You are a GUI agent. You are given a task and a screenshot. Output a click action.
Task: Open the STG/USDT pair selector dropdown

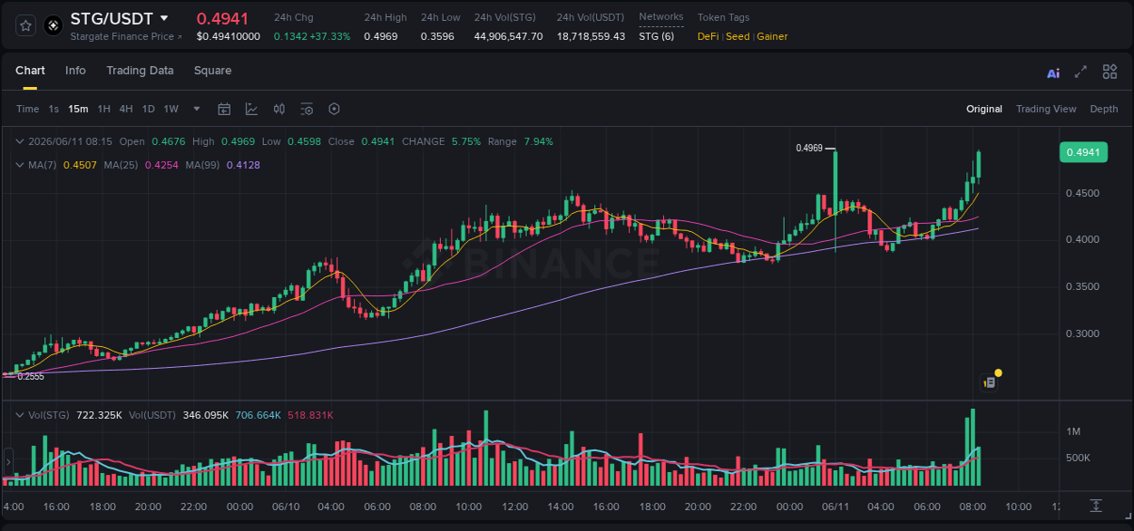tap(164, 18)
